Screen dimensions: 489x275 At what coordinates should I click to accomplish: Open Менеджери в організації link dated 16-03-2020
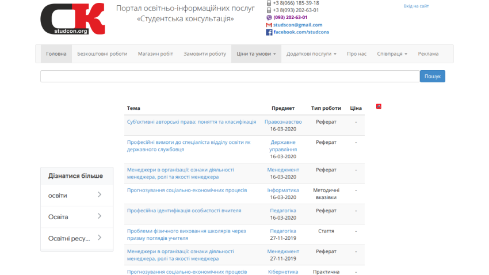tap(180, 173)
